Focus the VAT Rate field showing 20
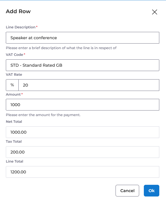 [89, 85]
